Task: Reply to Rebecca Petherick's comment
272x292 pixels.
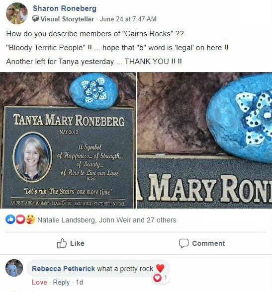Action: tap(61, 282)
